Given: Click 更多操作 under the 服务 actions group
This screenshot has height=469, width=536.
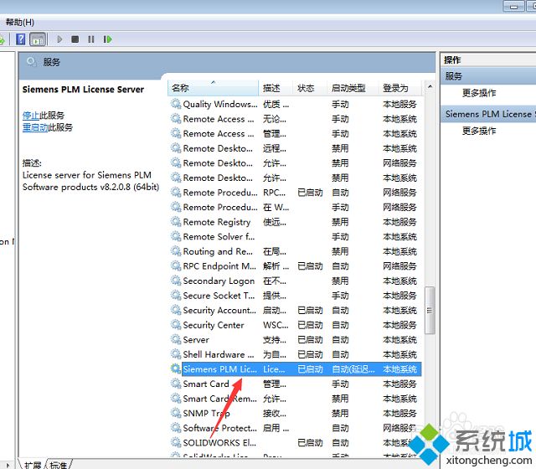Looking at the screenshot, I should [479, 93].
